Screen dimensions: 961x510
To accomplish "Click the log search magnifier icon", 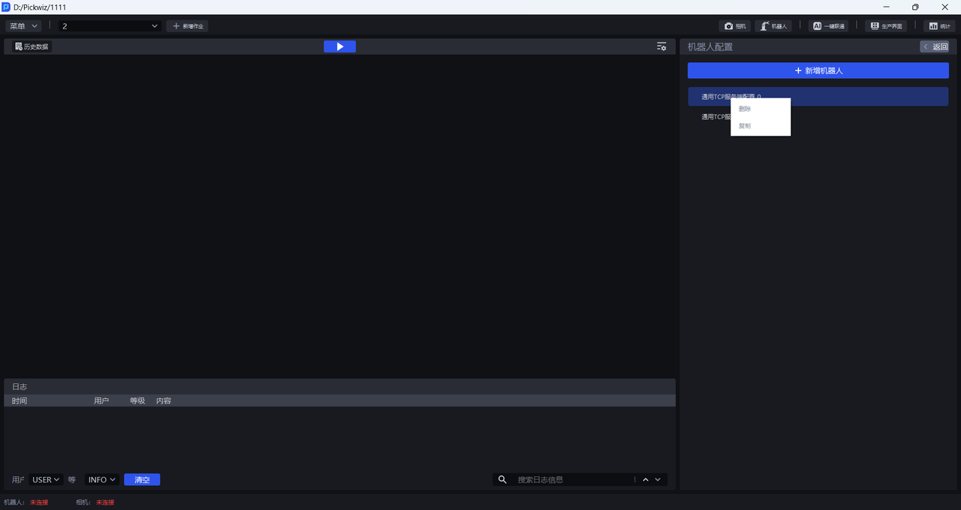I will pos(503,480).
